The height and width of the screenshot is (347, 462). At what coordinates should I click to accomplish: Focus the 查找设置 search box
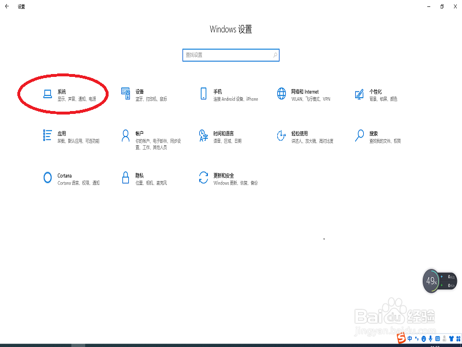pos(230,55)
